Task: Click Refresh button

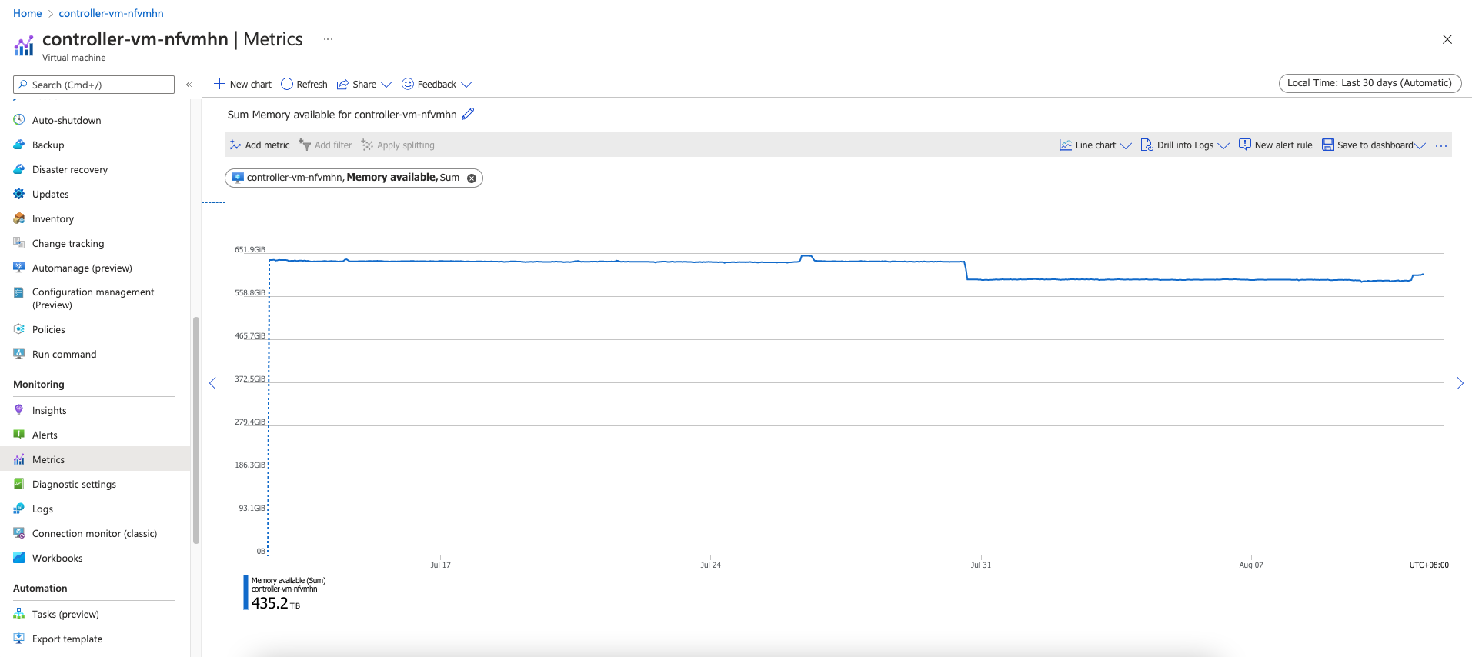Action: point(304,84)
